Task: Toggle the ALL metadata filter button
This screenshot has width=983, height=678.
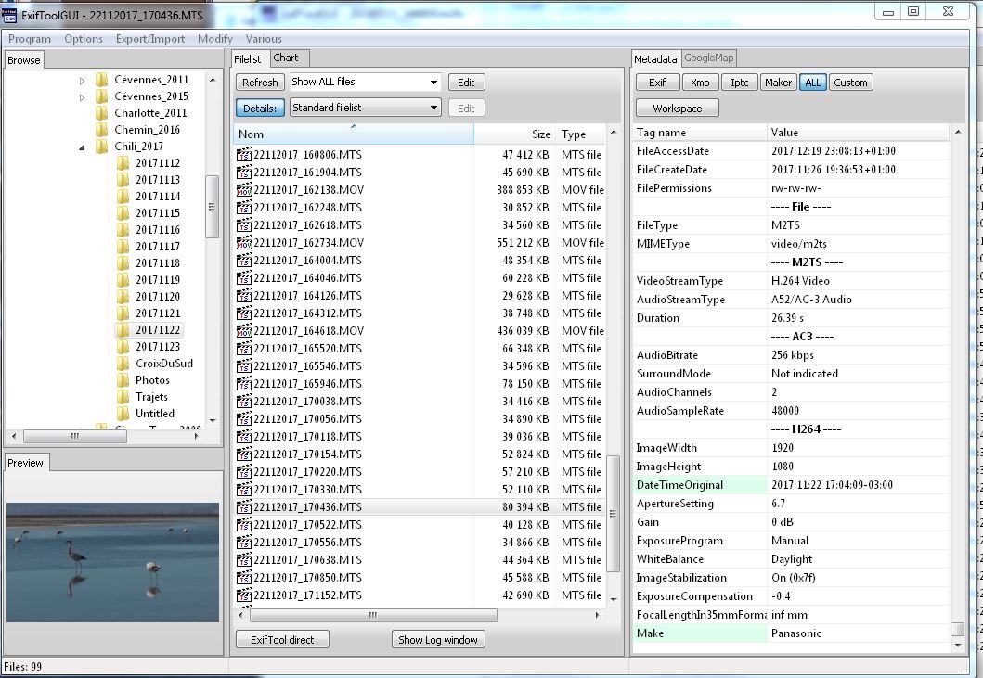Action: [x=812, y=83]
